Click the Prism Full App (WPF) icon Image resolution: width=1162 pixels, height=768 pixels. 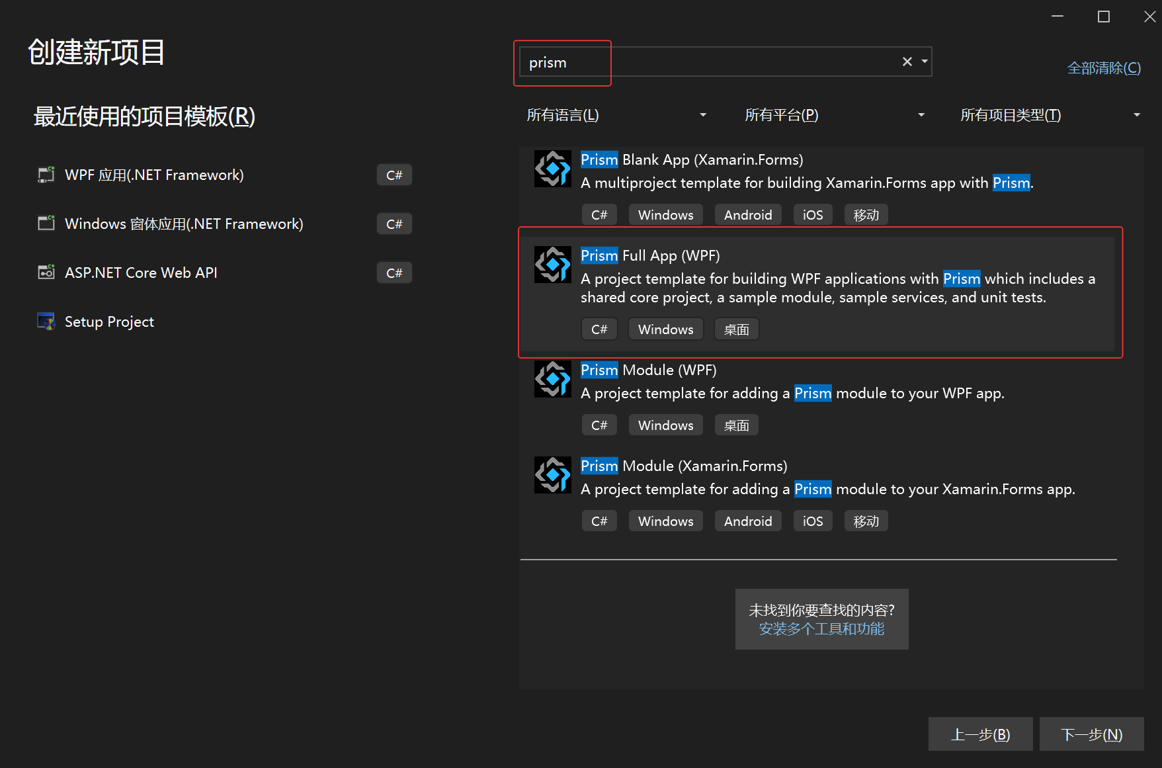[552, 265]
